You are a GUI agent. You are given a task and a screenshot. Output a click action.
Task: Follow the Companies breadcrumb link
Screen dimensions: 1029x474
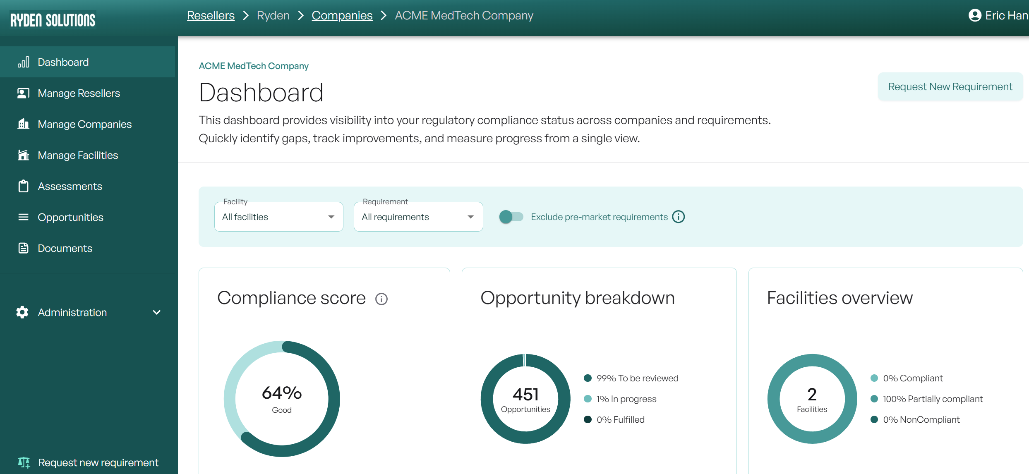(342, 15)
